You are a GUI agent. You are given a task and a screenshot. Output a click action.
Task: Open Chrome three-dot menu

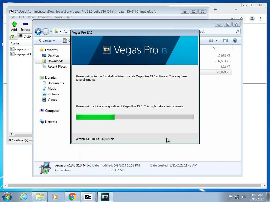coord(261,19)
